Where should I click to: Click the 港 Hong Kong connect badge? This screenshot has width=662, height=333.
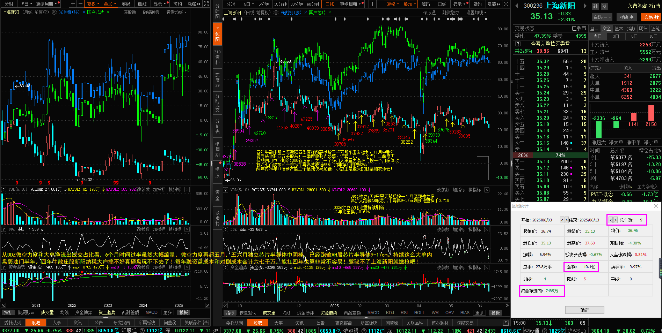coord(604,6)
